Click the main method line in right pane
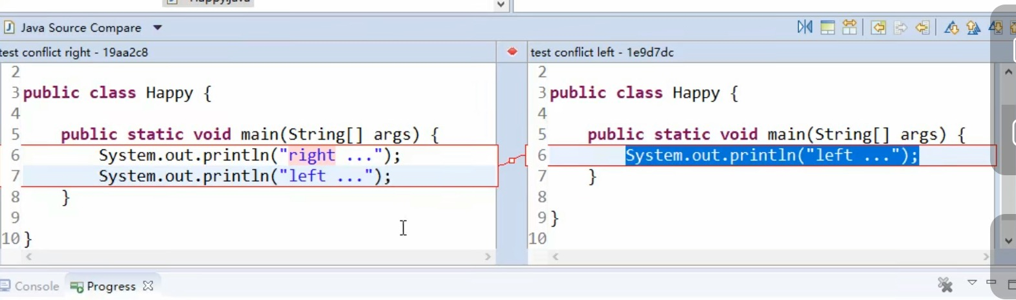 pyautogui.click(x=777, y=134)
